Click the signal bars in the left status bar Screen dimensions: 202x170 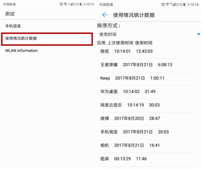click(x=70, y=4)
